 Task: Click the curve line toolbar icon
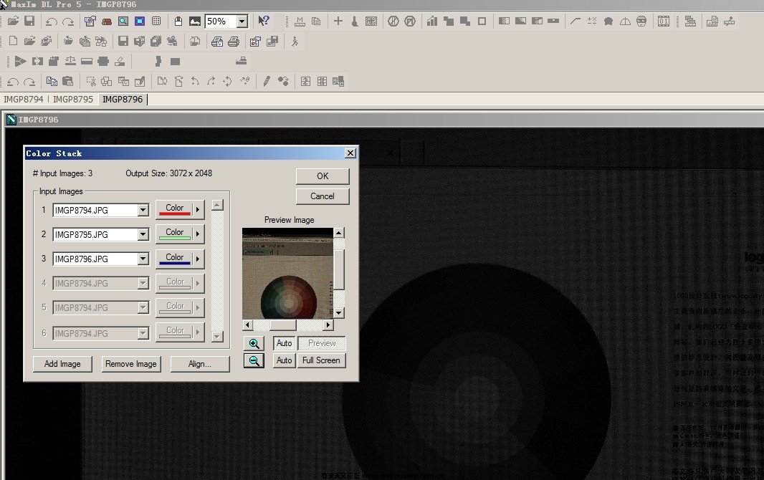[575, 21]
